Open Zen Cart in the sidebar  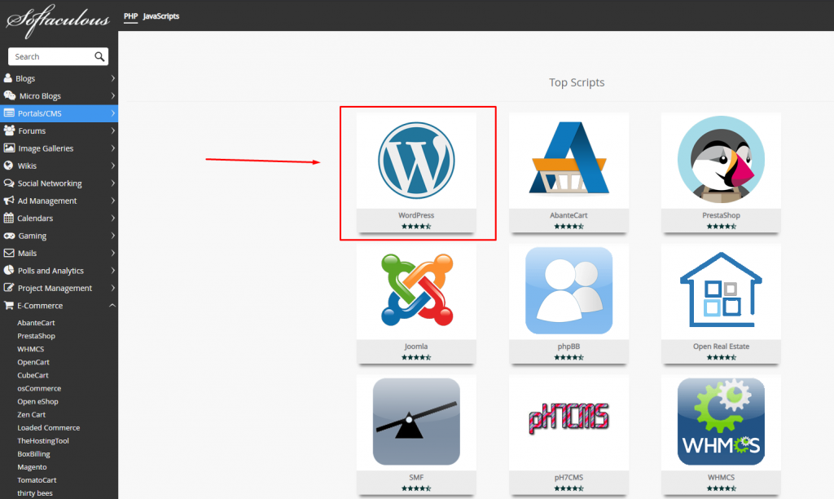(32, 414)
